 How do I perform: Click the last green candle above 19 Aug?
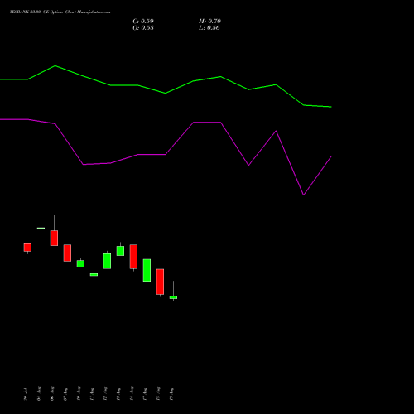pos(173,297)
